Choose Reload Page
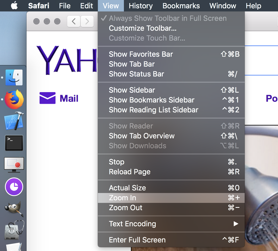The width and height of the screenshot is (278, 251). click(x=171, y=172)
